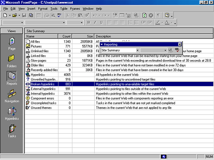Open the Font Color dropdown arrow
214x160 pixels.
click(x=172, y=23)
